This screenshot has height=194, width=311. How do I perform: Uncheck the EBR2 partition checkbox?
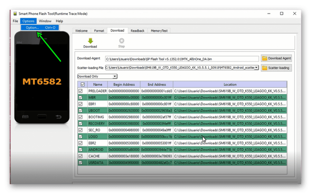point(80,143)
